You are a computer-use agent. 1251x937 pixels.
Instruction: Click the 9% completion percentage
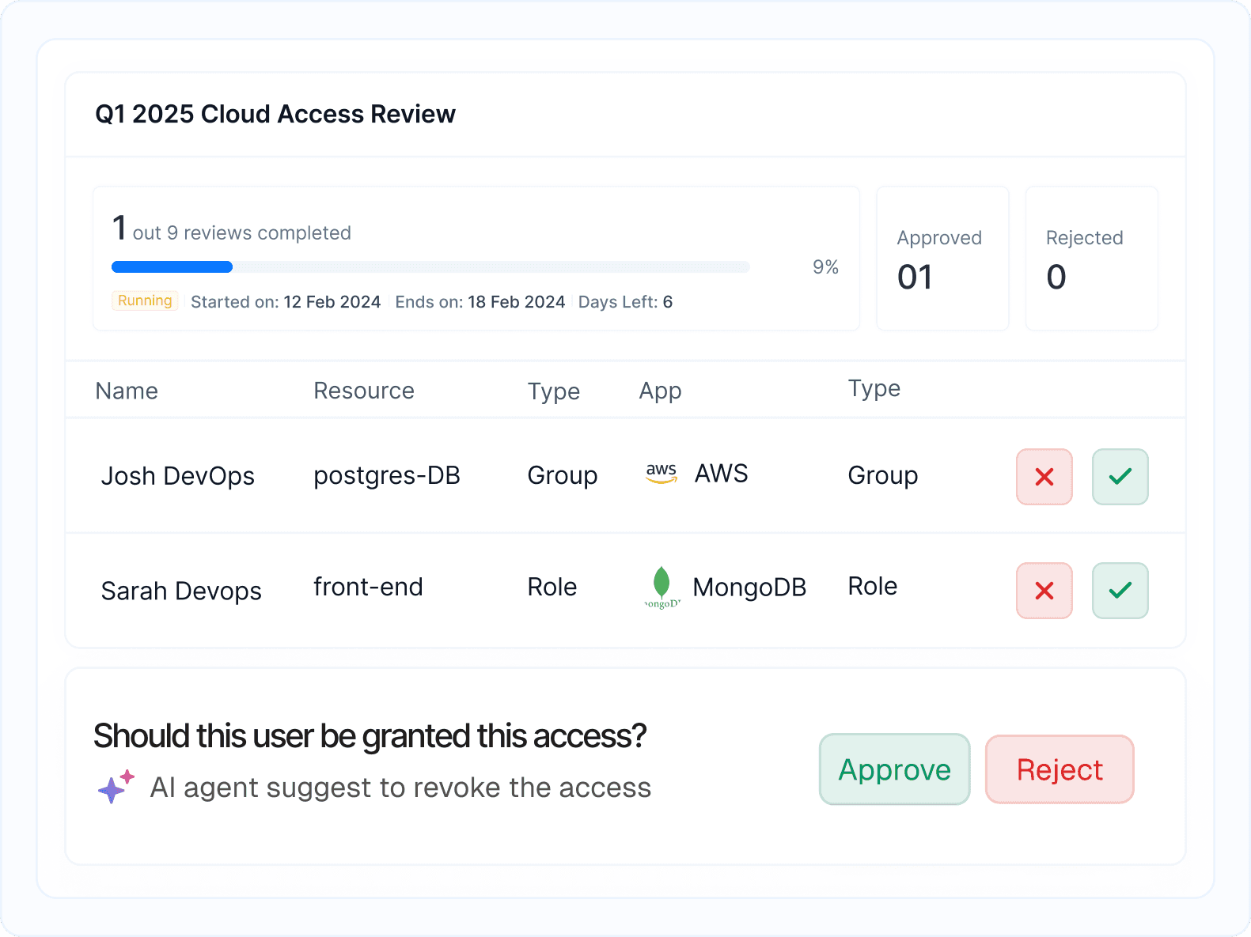(825, 267)
